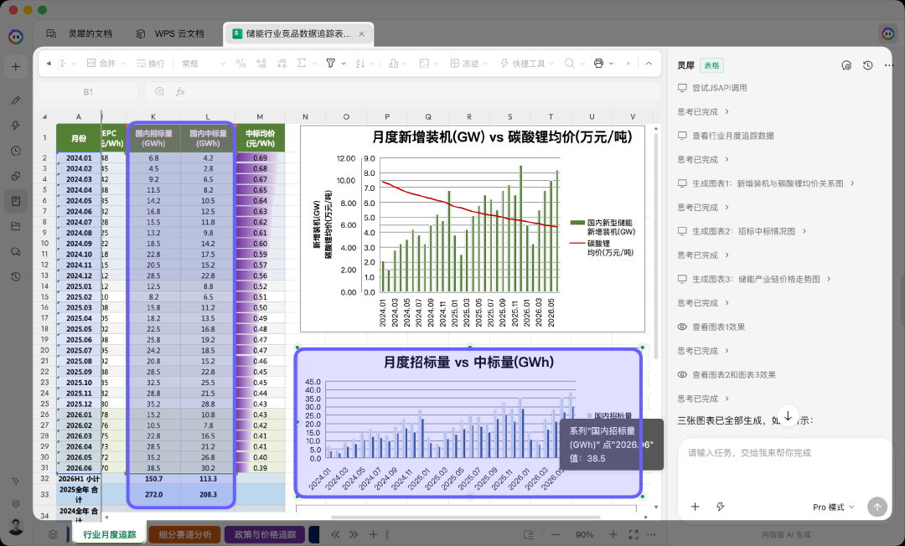The height and width of the screenshot is (546, 905).
Task: Switch to the 政策与价格追踪 sheet tab
Action: coord(265,534)
